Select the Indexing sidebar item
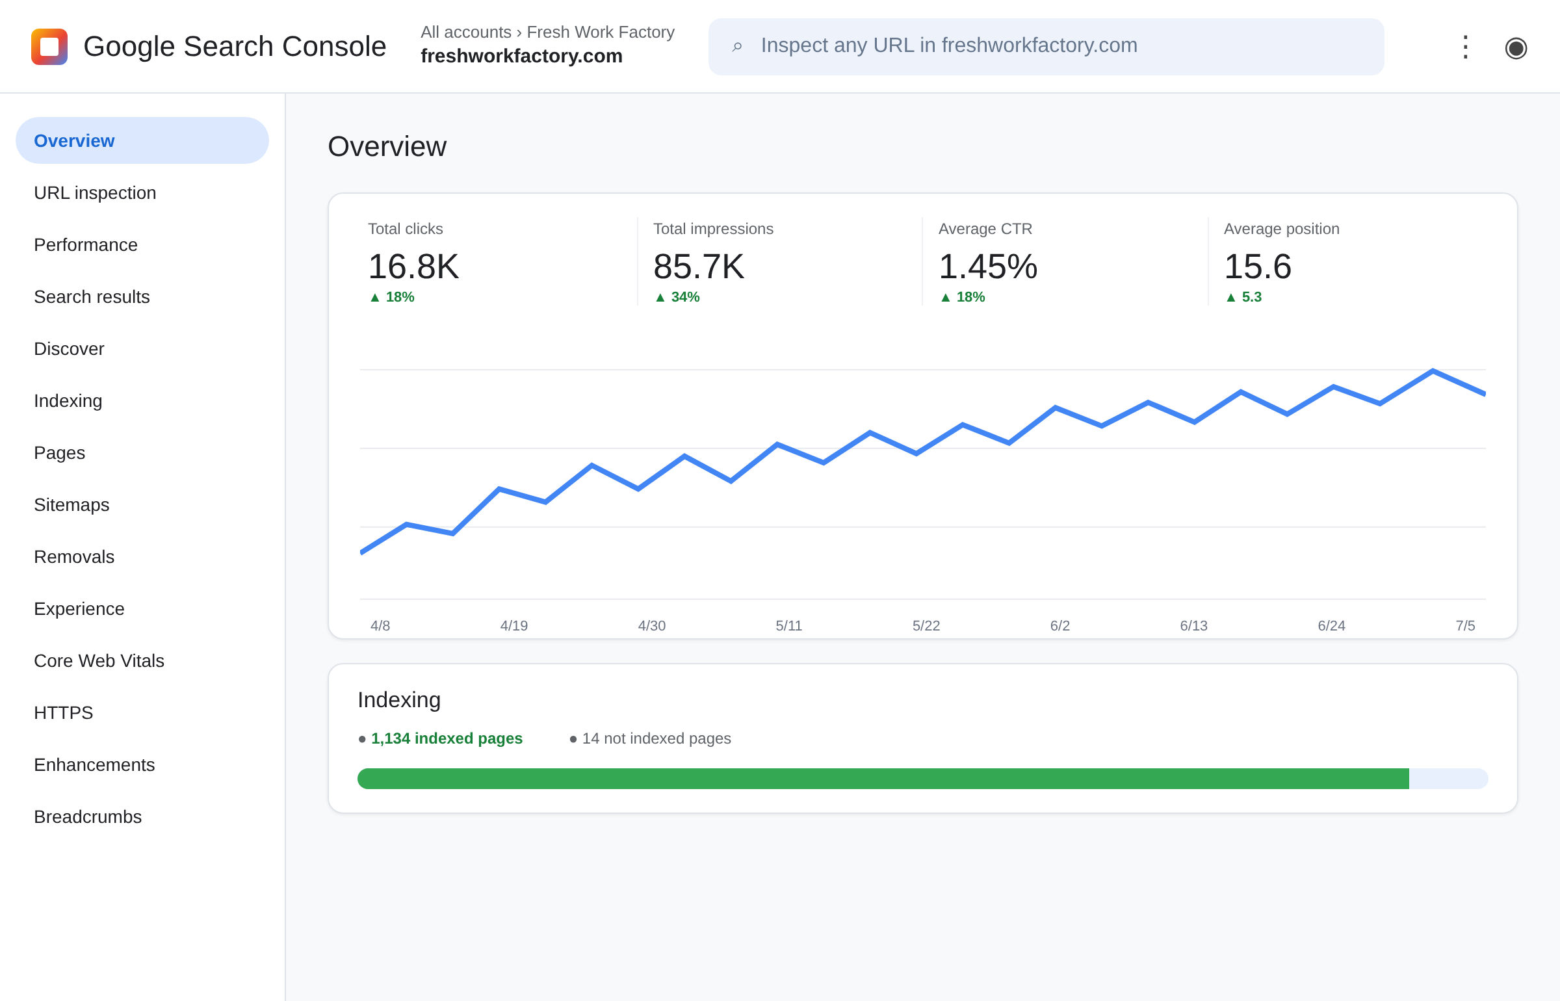 pos(142,400)
